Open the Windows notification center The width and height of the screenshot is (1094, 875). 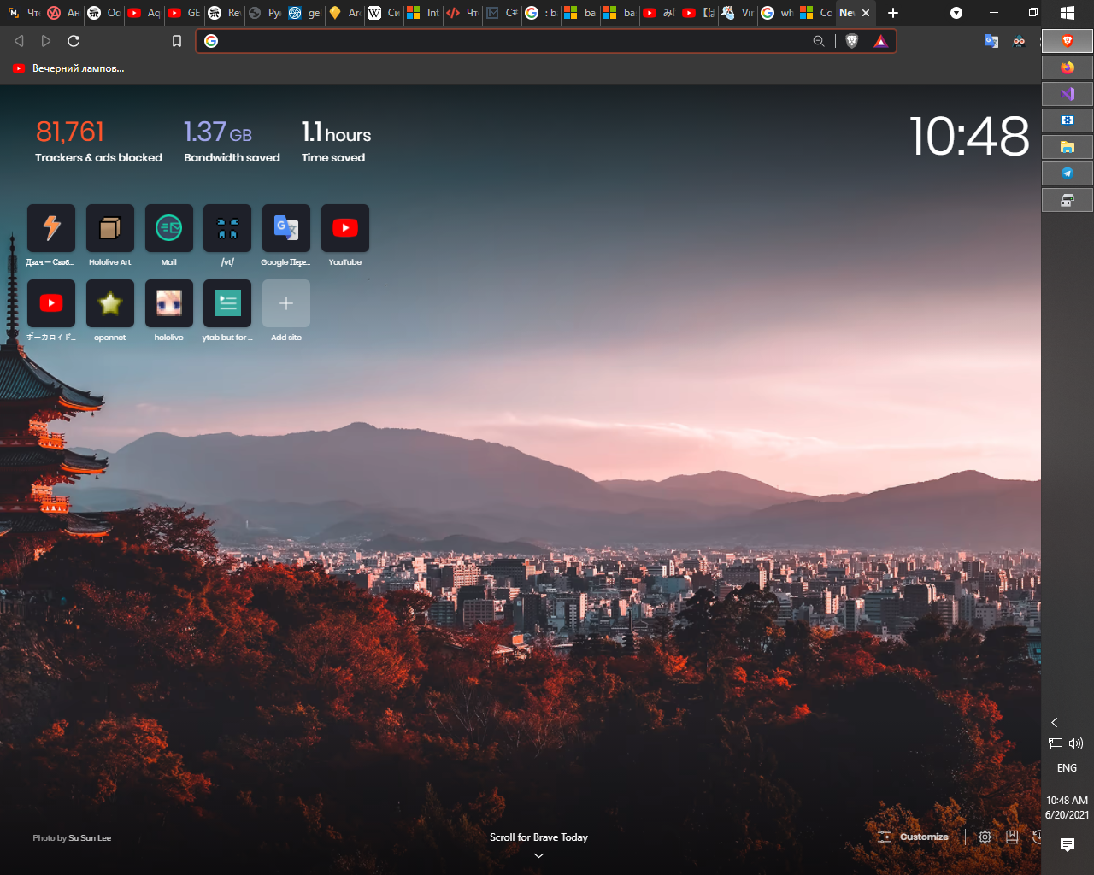click(1068, 845)
